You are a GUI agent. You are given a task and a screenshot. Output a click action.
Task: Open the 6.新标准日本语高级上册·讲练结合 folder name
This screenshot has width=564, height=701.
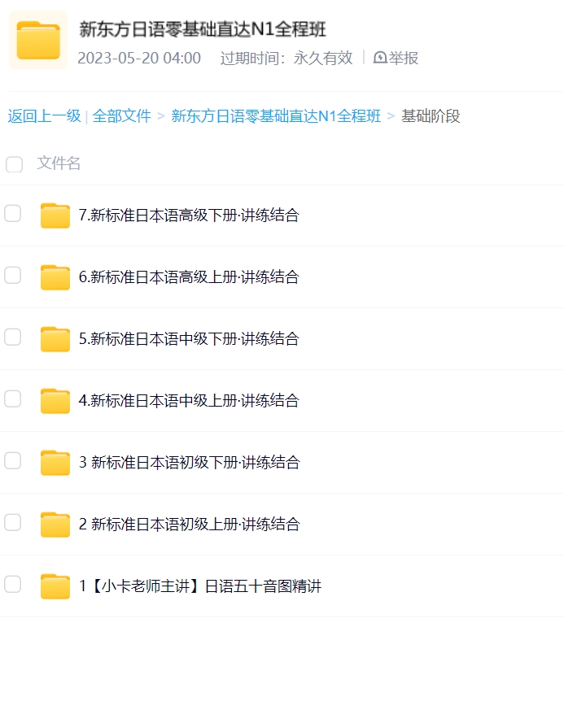tap(189, 277)
